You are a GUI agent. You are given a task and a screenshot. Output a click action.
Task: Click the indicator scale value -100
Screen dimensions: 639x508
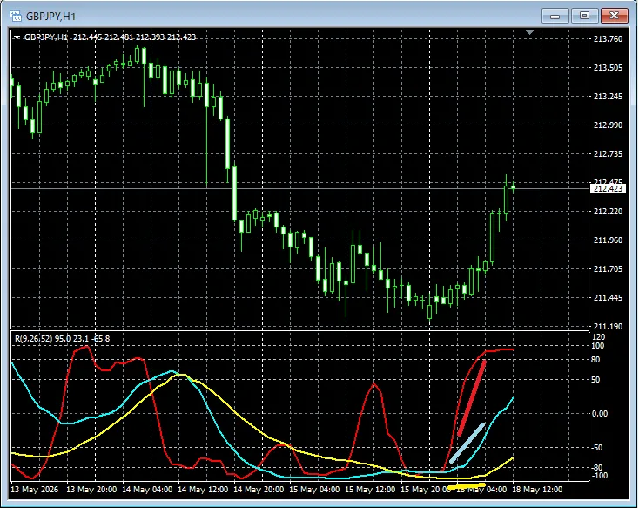tap(598, 476)
